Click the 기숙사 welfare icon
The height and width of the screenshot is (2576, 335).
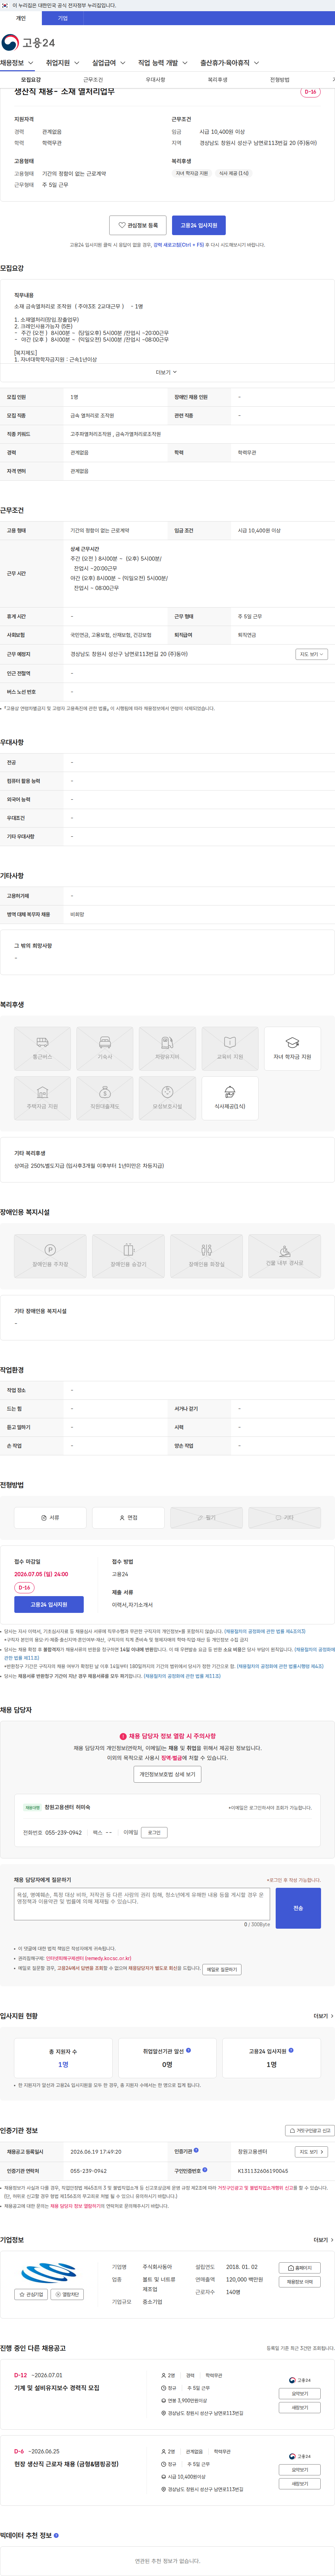click(x=105, y=1049)
